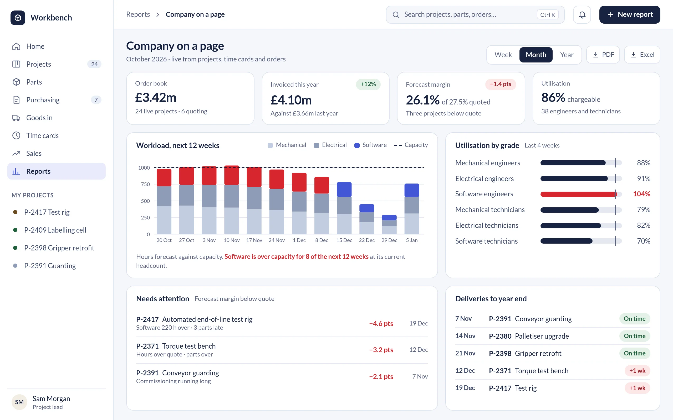The image size is (673, 420).
Task: Open the 21 Nov P-2398 Gripper retrofit delivery
Action: click(553, 353)
